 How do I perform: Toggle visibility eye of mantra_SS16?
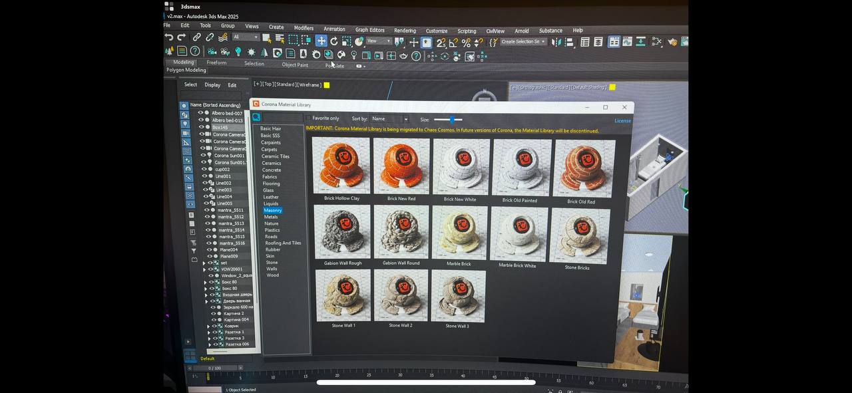pyautogui.click(x=209, y=243)
